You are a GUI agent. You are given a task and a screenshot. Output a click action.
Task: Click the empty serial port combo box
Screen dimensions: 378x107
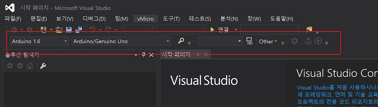point(220,41)
